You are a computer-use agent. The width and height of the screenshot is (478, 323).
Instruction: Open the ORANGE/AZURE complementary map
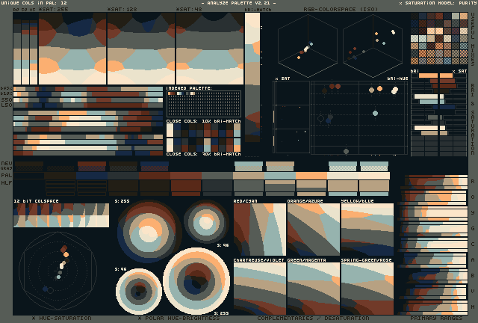tap(314, 230)
